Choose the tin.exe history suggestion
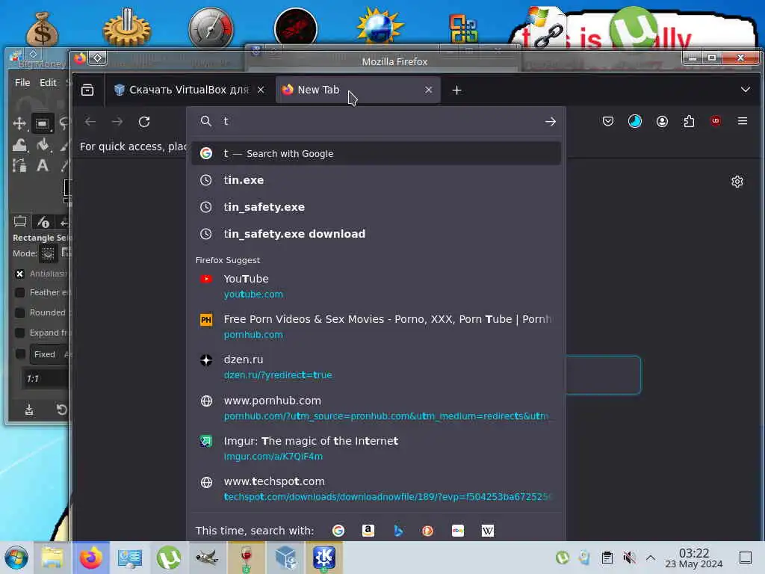 (x=377, y=180)
